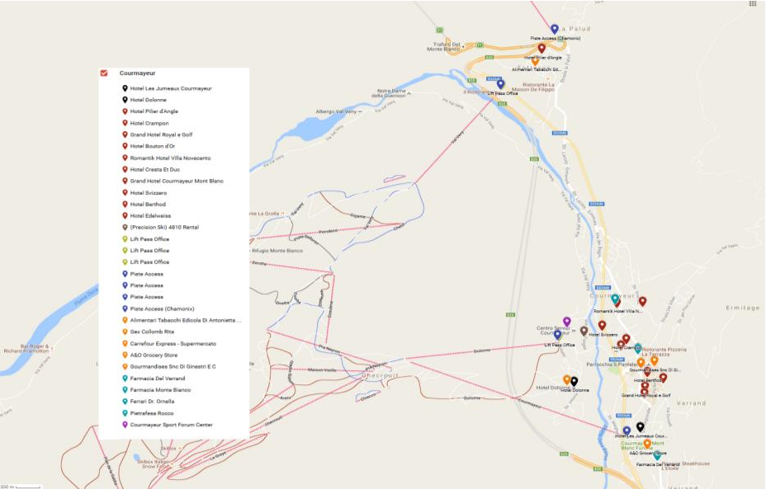Click the brown 4810 Rental map pin

584,331
